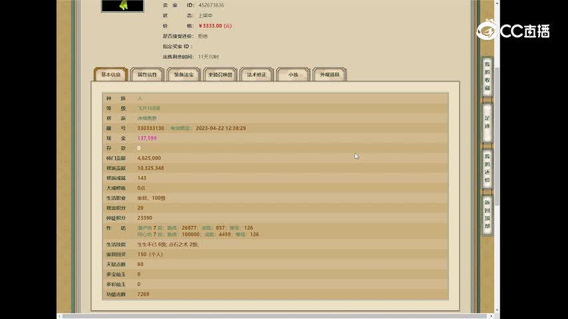Click the character thumbnail image at top

point(122,5)
